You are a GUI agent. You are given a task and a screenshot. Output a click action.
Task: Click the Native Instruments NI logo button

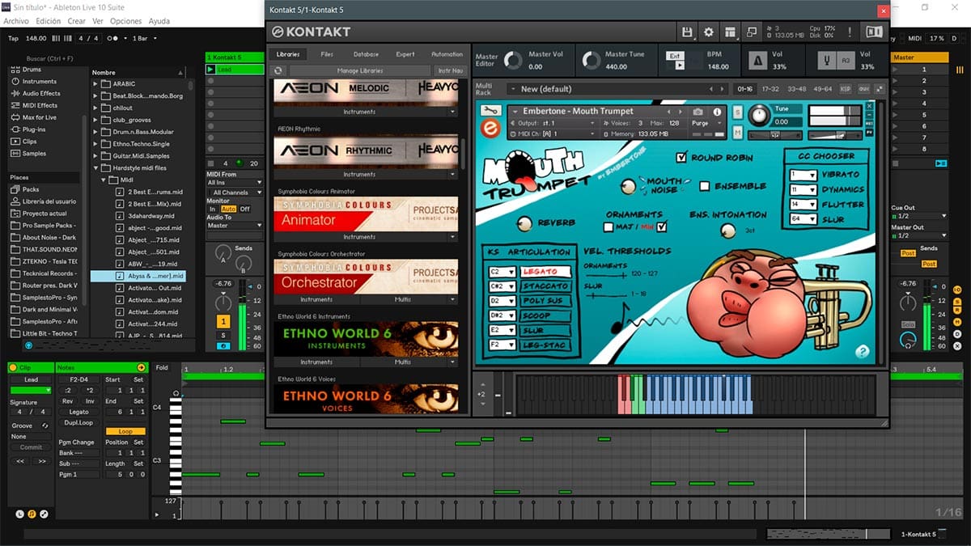pos(874,32)
